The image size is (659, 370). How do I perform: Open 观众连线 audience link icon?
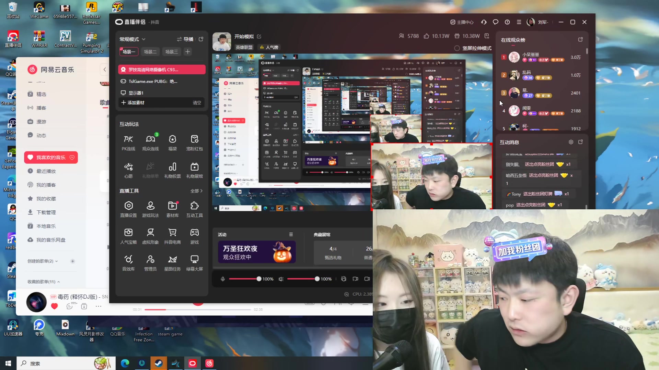point(150,143)
